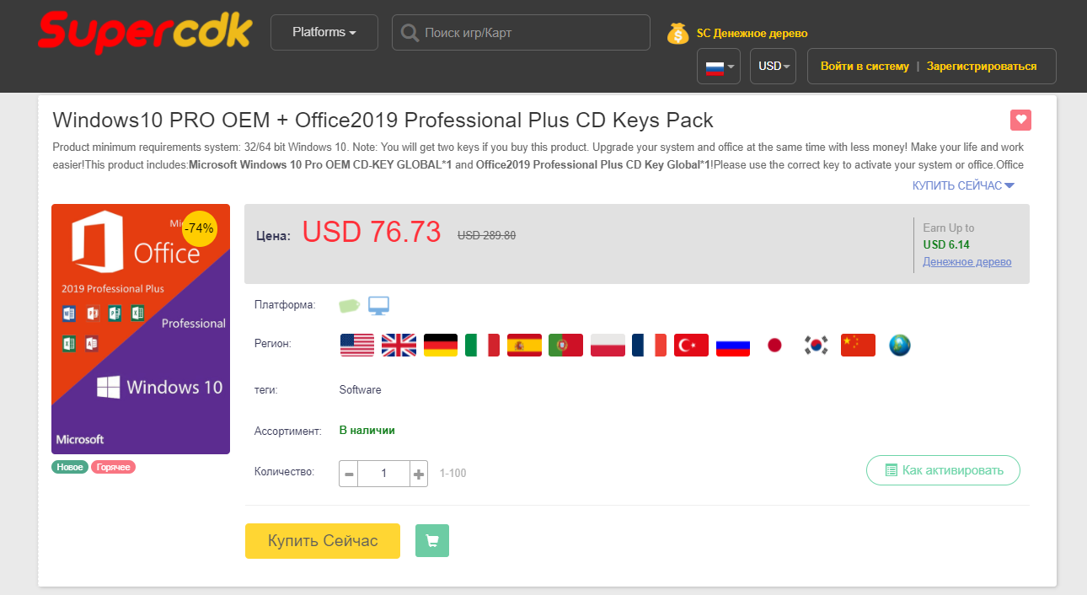1087x595 pixels.
Task: Click the PC monitor platform icon
Action: [379, 305]
